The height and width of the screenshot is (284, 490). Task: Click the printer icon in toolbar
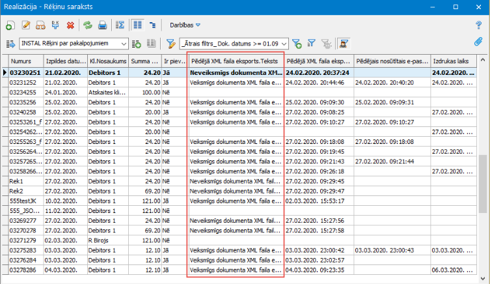click(x=102, y=25)
